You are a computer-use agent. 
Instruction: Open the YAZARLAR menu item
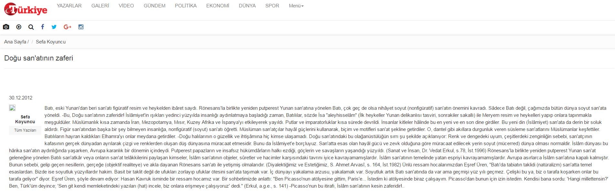coord(69,6)
